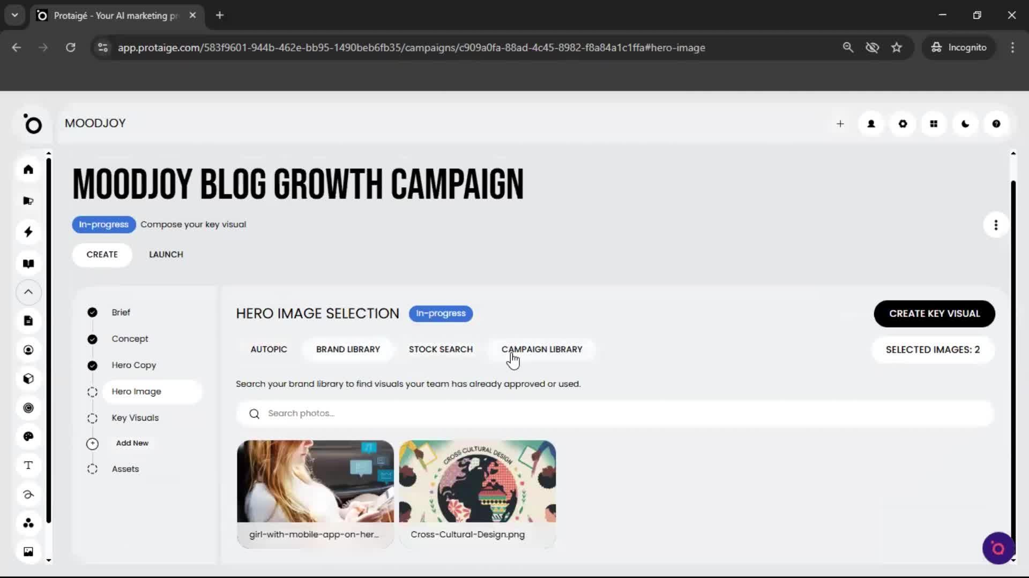Toggle dark mode with the moon icon
This screenshot has width=1029, height=578.
965,124
